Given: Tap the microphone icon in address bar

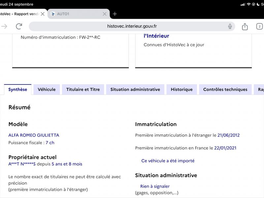Looking at the screenshot, I should click(x=230, y=26).
